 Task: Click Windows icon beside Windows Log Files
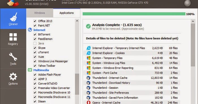89,63
